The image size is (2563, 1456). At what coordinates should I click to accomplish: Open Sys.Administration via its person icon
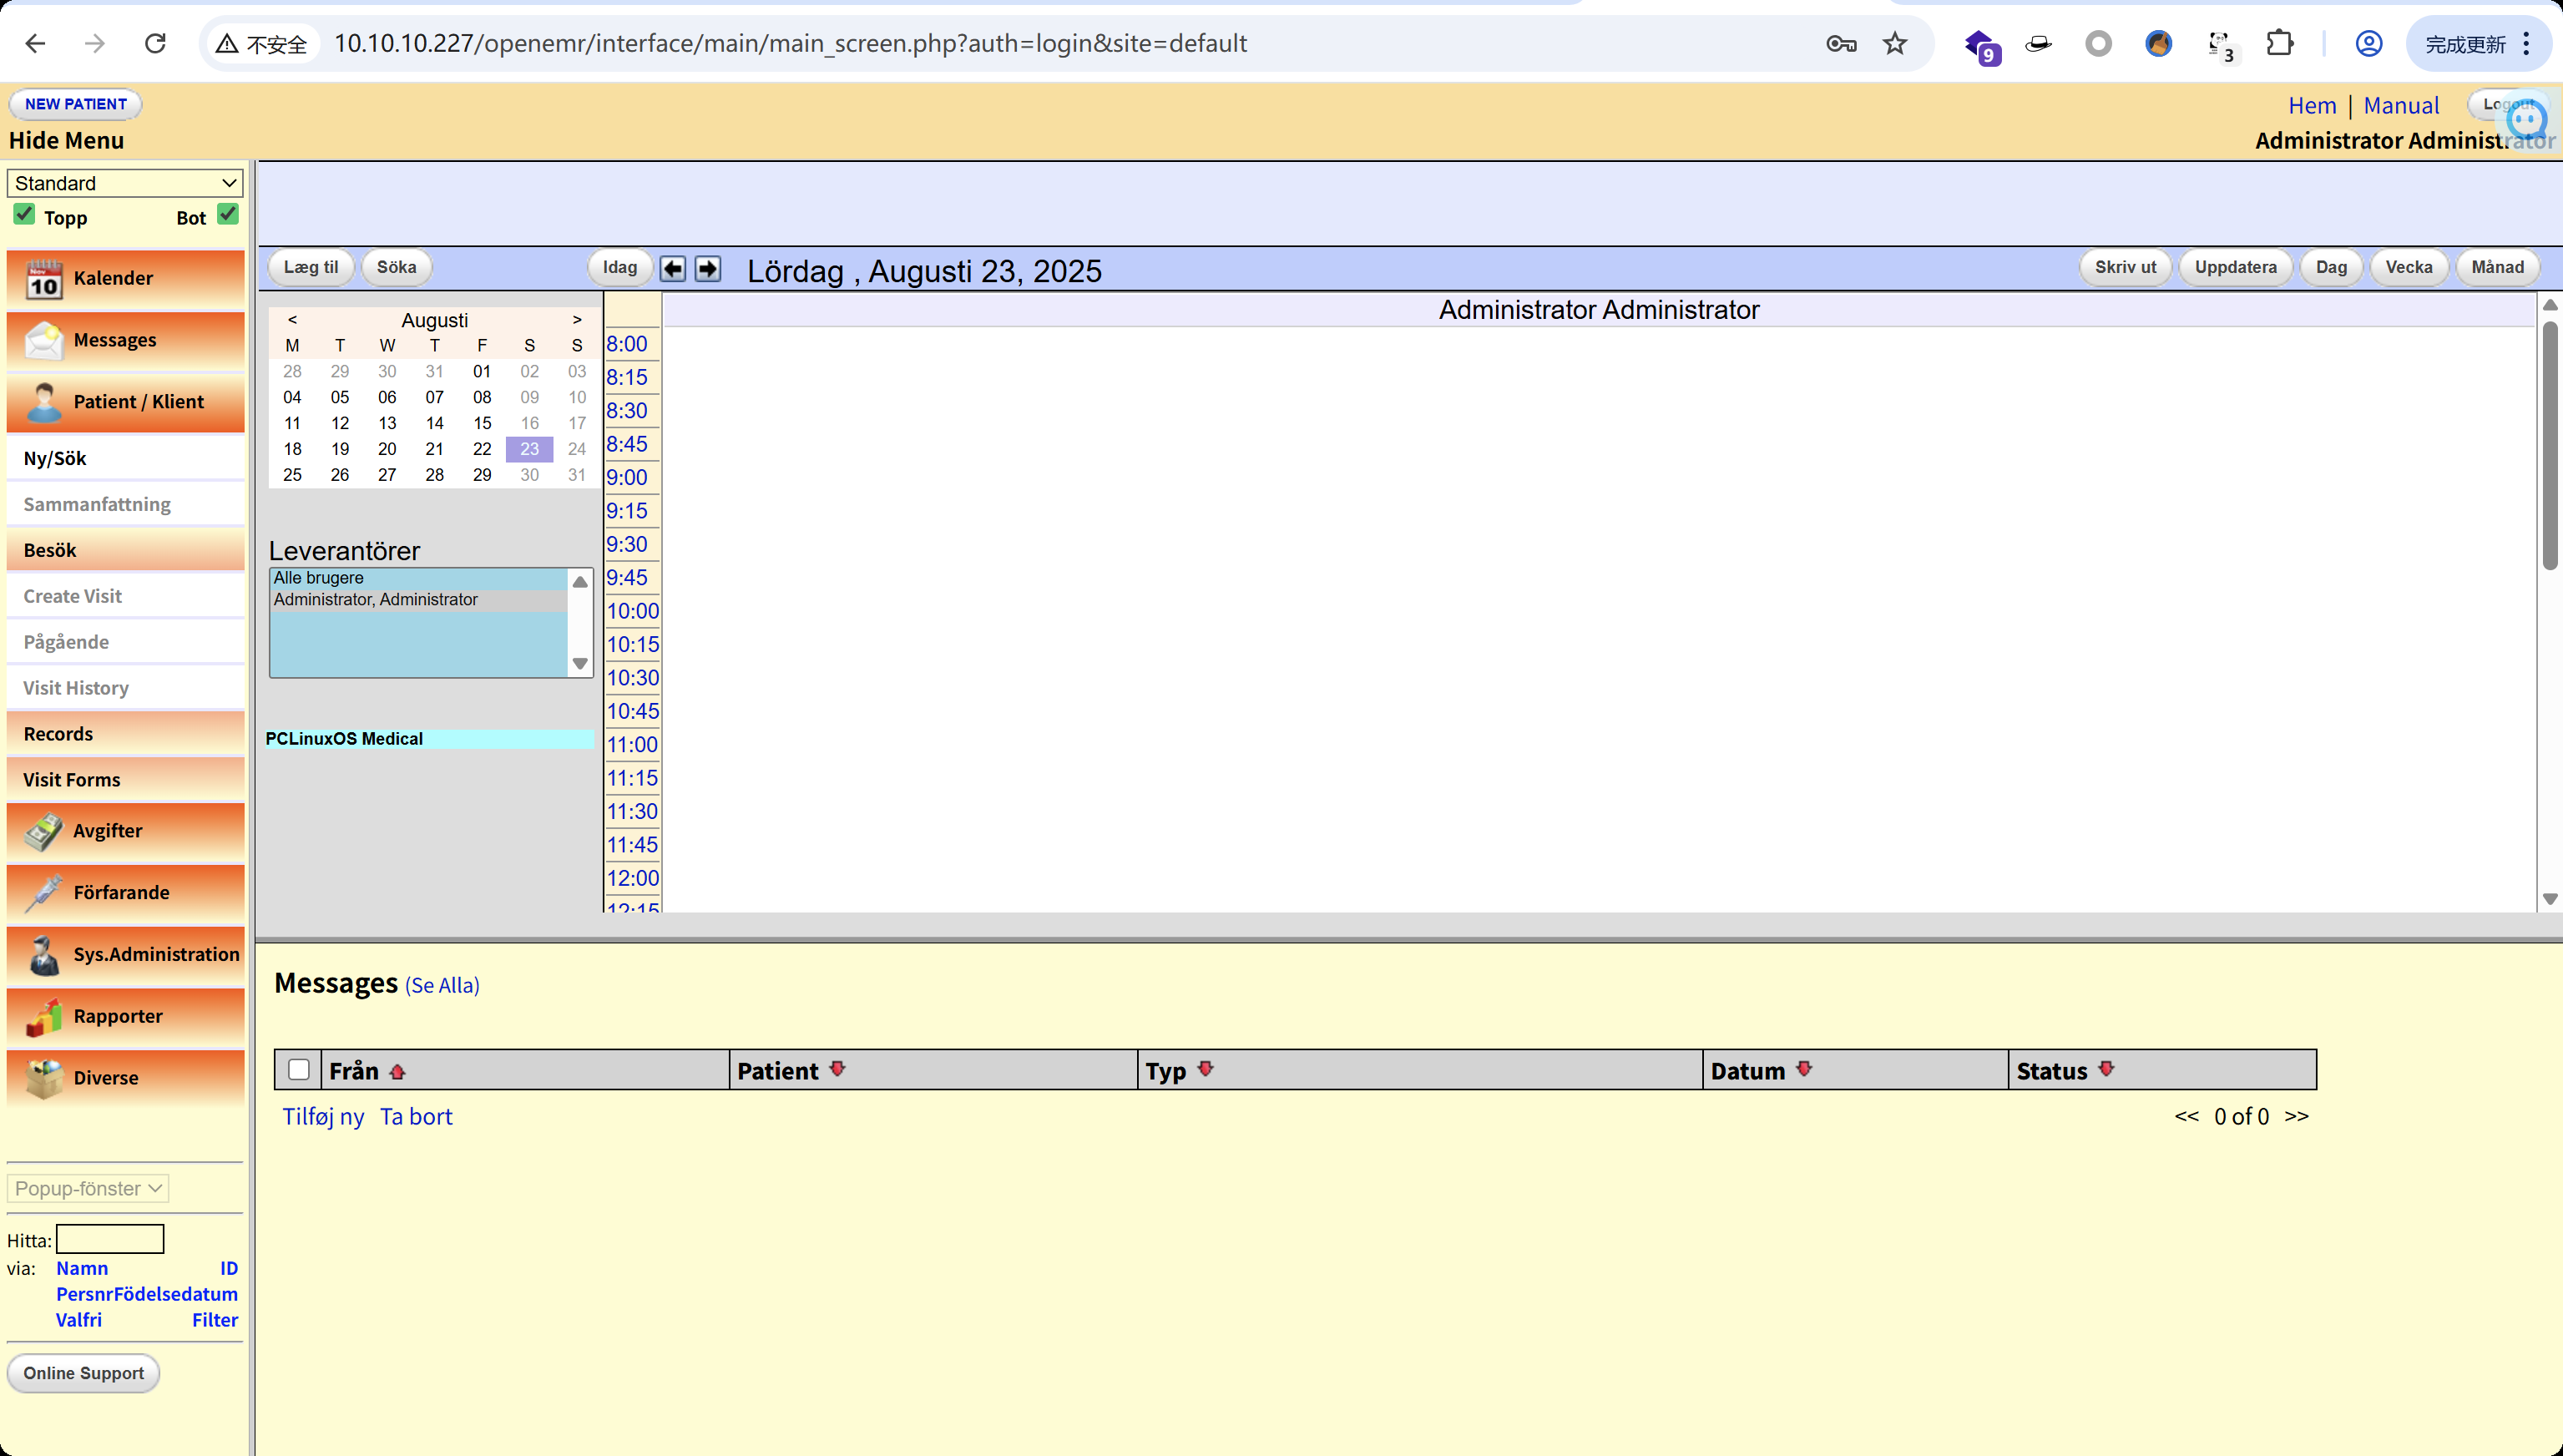43,955
